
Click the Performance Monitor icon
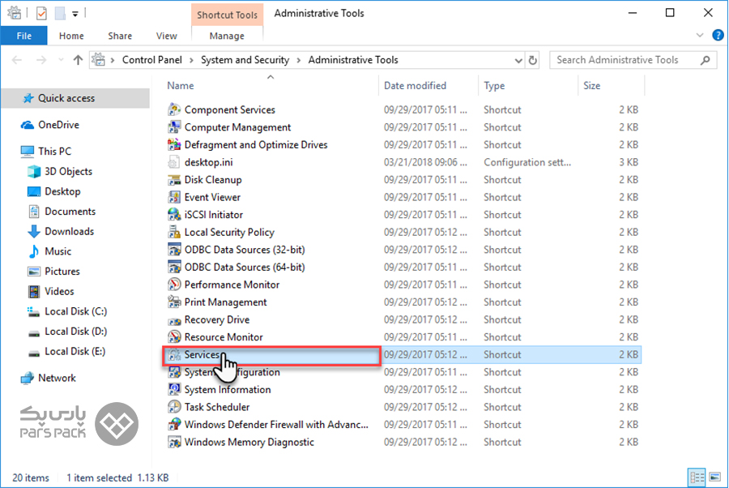click(174, 285)
